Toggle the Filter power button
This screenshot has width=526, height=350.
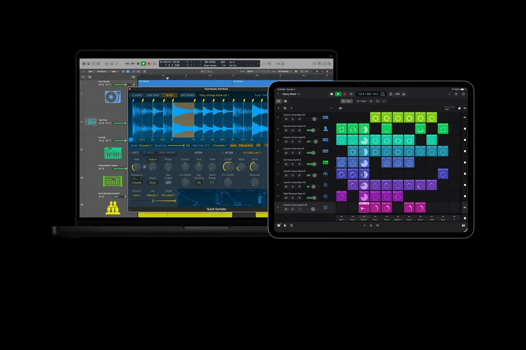(x=223, y=153)
